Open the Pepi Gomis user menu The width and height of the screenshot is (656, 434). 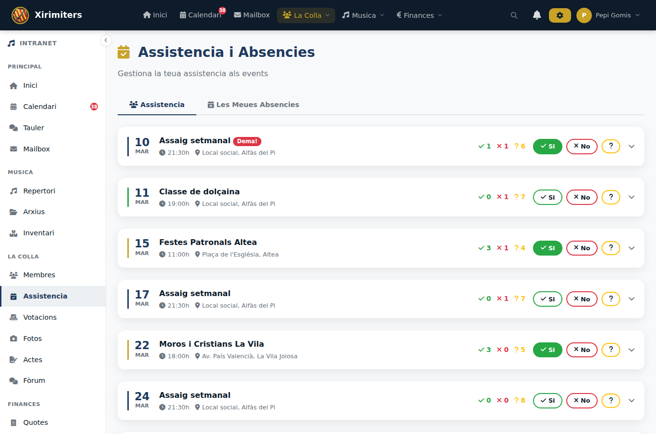pyautogui.click(x=609, y=15)
